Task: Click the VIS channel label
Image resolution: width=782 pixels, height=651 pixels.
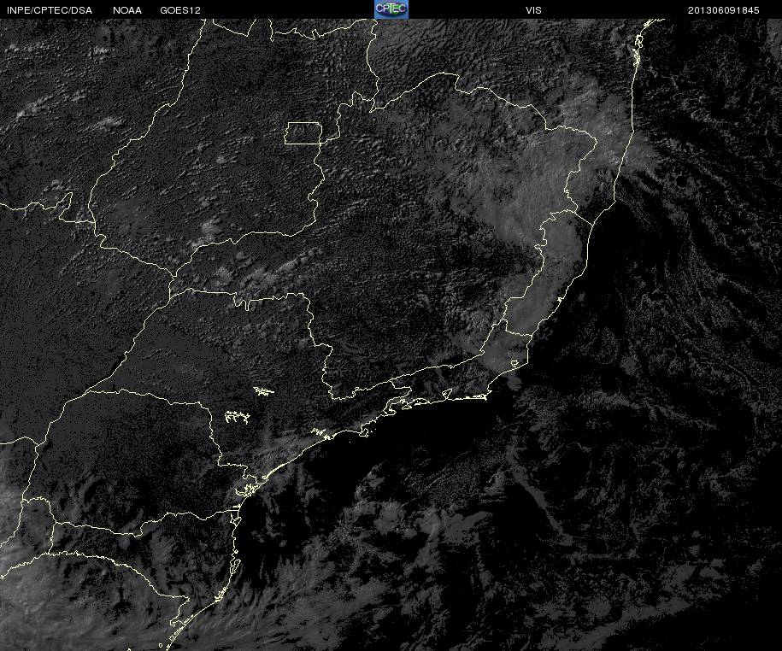Action: 533,10
